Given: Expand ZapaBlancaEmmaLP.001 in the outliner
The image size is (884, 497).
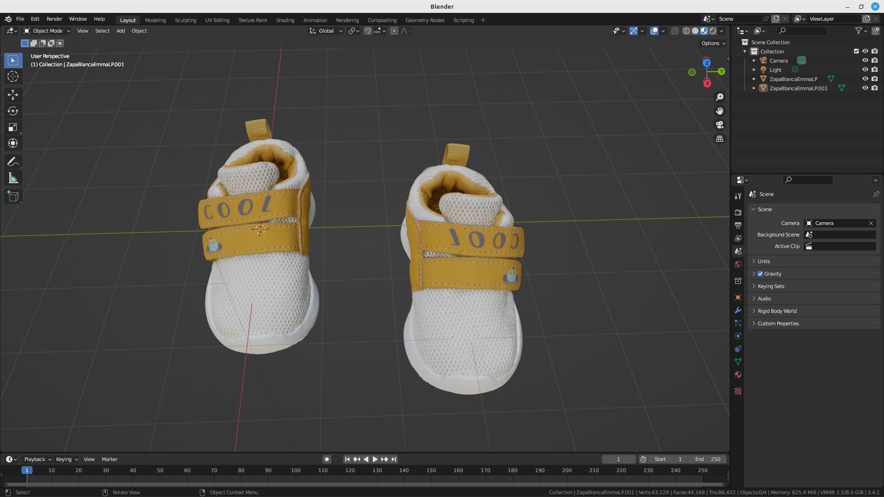Looking at the screenshot, I should (x=754, y=88).
